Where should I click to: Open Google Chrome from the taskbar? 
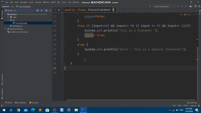tap(19, 110)
